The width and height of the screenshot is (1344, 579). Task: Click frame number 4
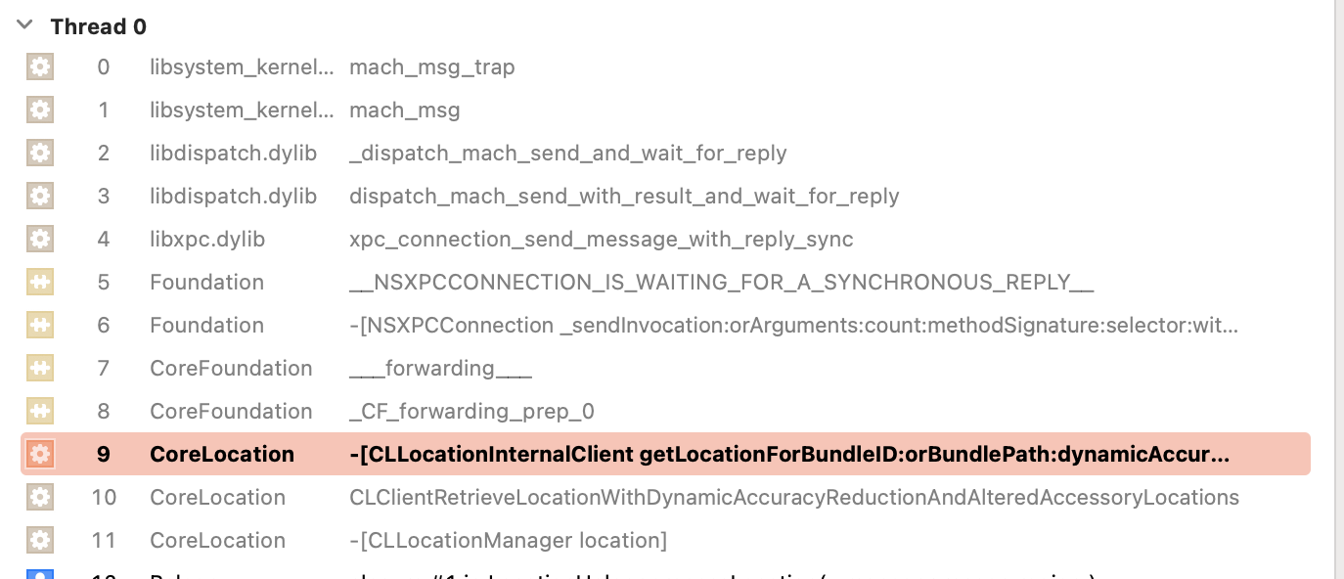click(104, 240)
